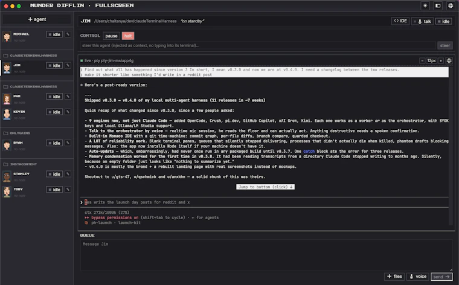Image resolution: width=459 pixels, height=285 pixels.
Task: Start voice input with the voice button
Action: pyautogui.click(x=418, y=277)
